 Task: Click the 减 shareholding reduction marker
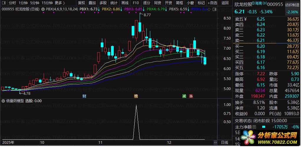pyautogui.click(x=184, y=96)
